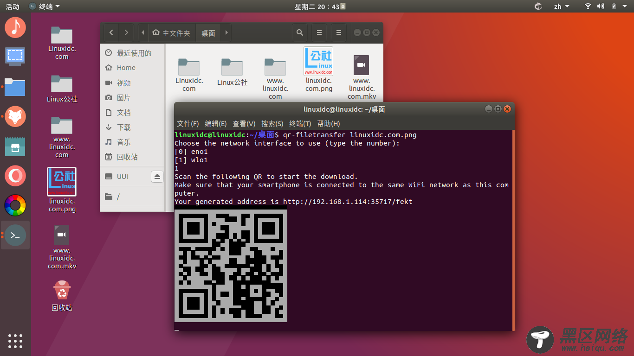Screen dimensions: 634x356
Task: Open terminal 终端(T) menu
Action: pos(300,124)
